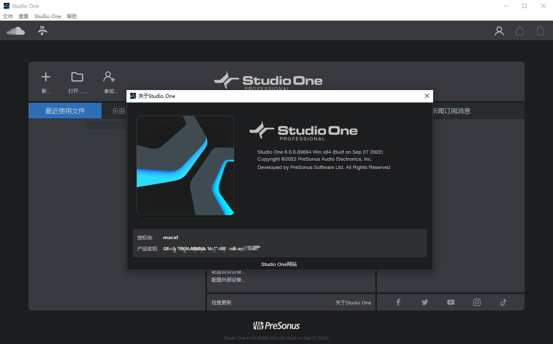The width and height of the screenshot is (553, 344).
Task: Click the Studio One网站 link
Action: 279,264
